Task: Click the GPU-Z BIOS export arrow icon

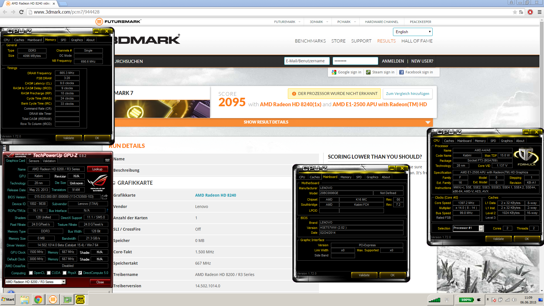Action: [x=105, y=197]
